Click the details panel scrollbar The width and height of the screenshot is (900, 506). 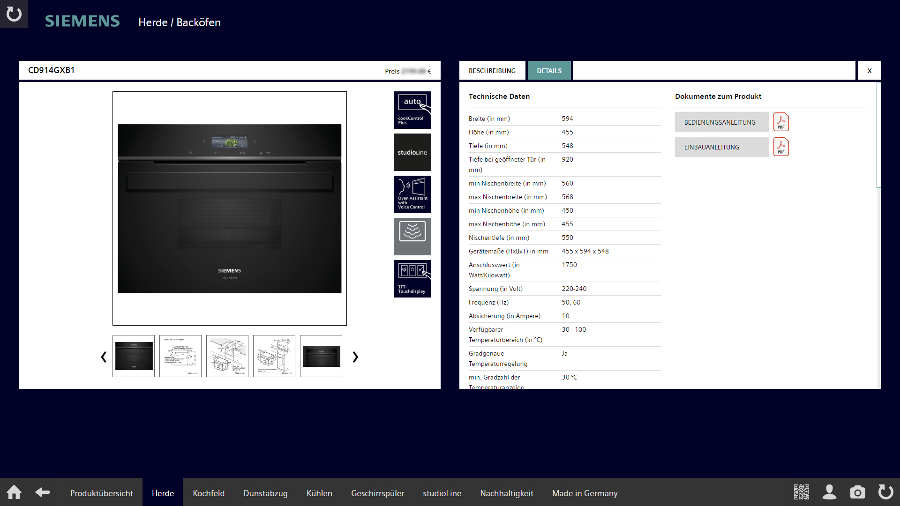click(878, 136)
